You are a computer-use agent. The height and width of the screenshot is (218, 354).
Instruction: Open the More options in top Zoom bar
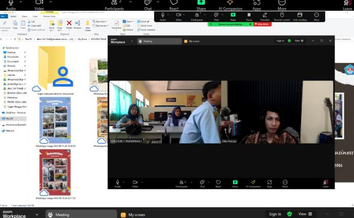point(282,5)
